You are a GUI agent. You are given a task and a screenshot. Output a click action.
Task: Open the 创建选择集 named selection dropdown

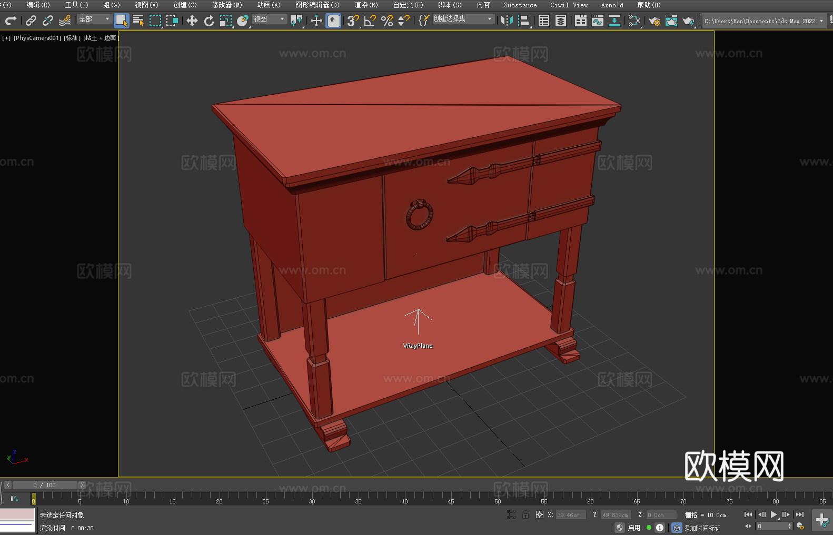463,19
